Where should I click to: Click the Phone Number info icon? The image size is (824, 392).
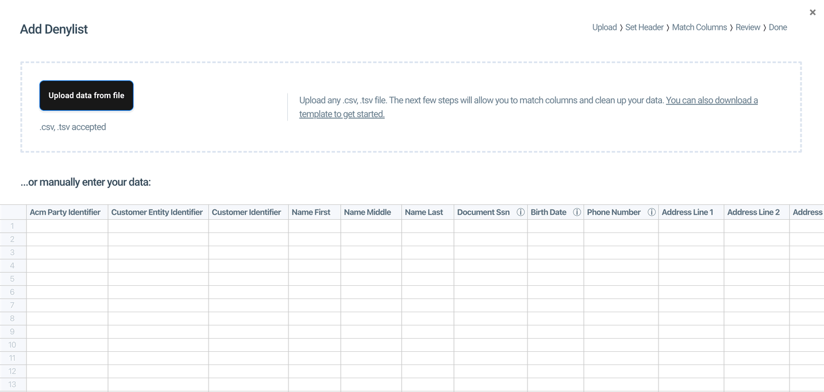click(x=652, y=212)
